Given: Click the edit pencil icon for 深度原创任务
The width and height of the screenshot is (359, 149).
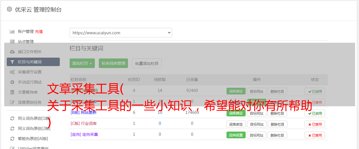Looking at the screenshot, I should [x=12, y=102].
